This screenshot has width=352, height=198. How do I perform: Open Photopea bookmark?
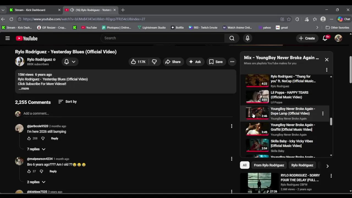point(116,28)
